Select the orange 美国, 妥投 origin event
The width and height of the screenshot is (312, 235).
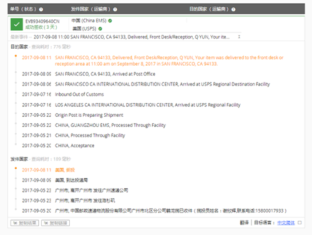coord(48,170)
